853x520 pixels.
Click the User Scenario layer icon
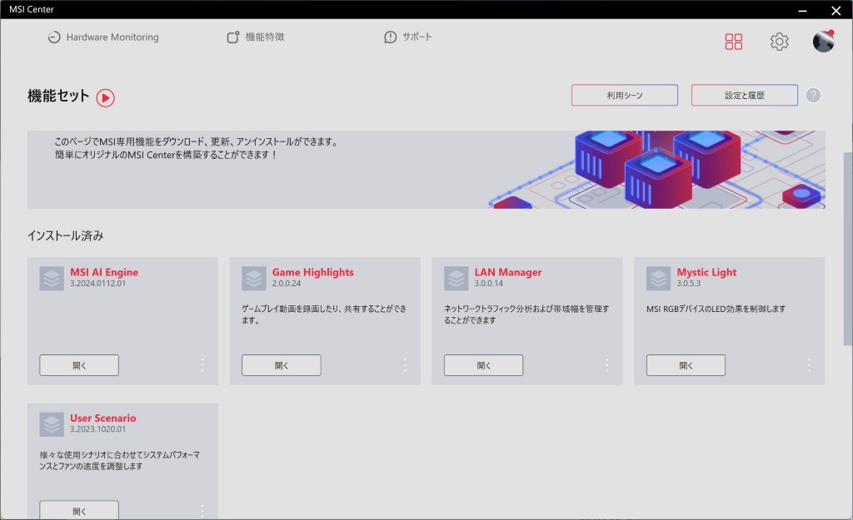click(52, 424)
